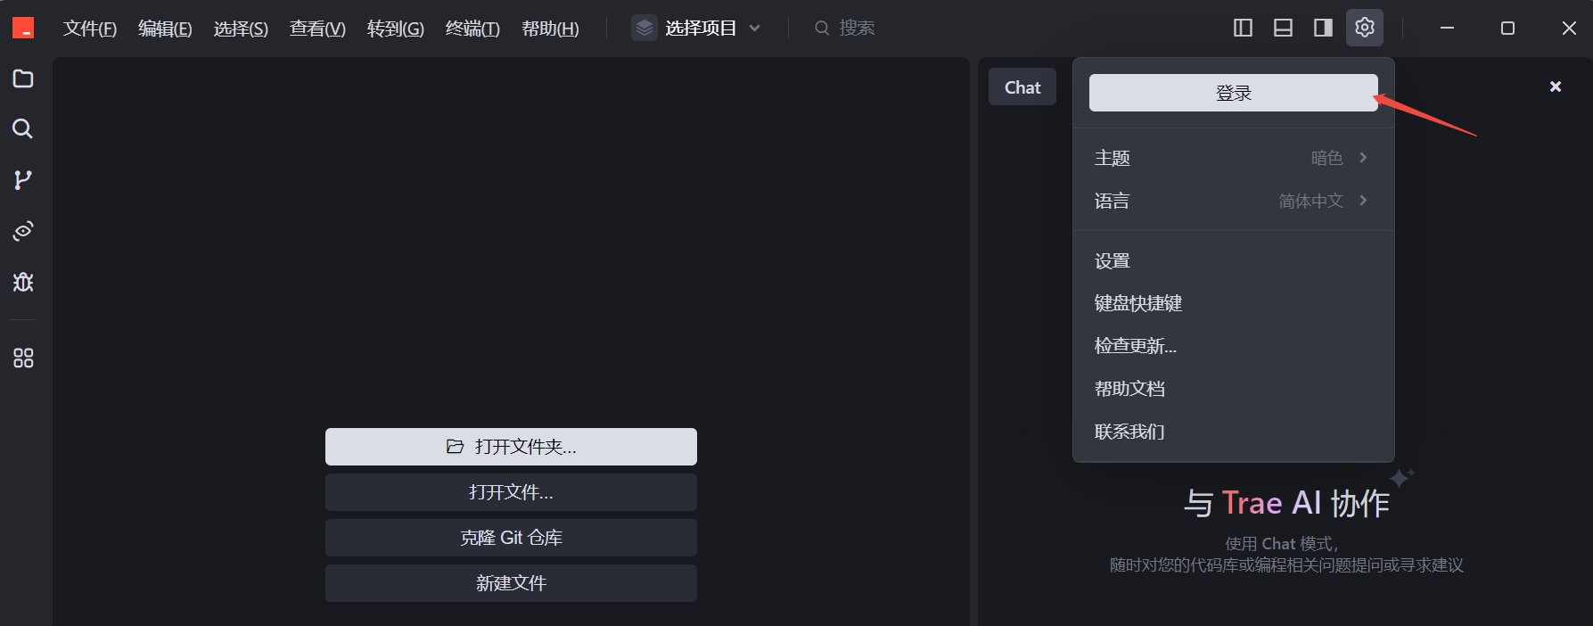The image size is (1593, 626).
Task: Select 检查更新... menu entry
Action: pos(1234,346)
